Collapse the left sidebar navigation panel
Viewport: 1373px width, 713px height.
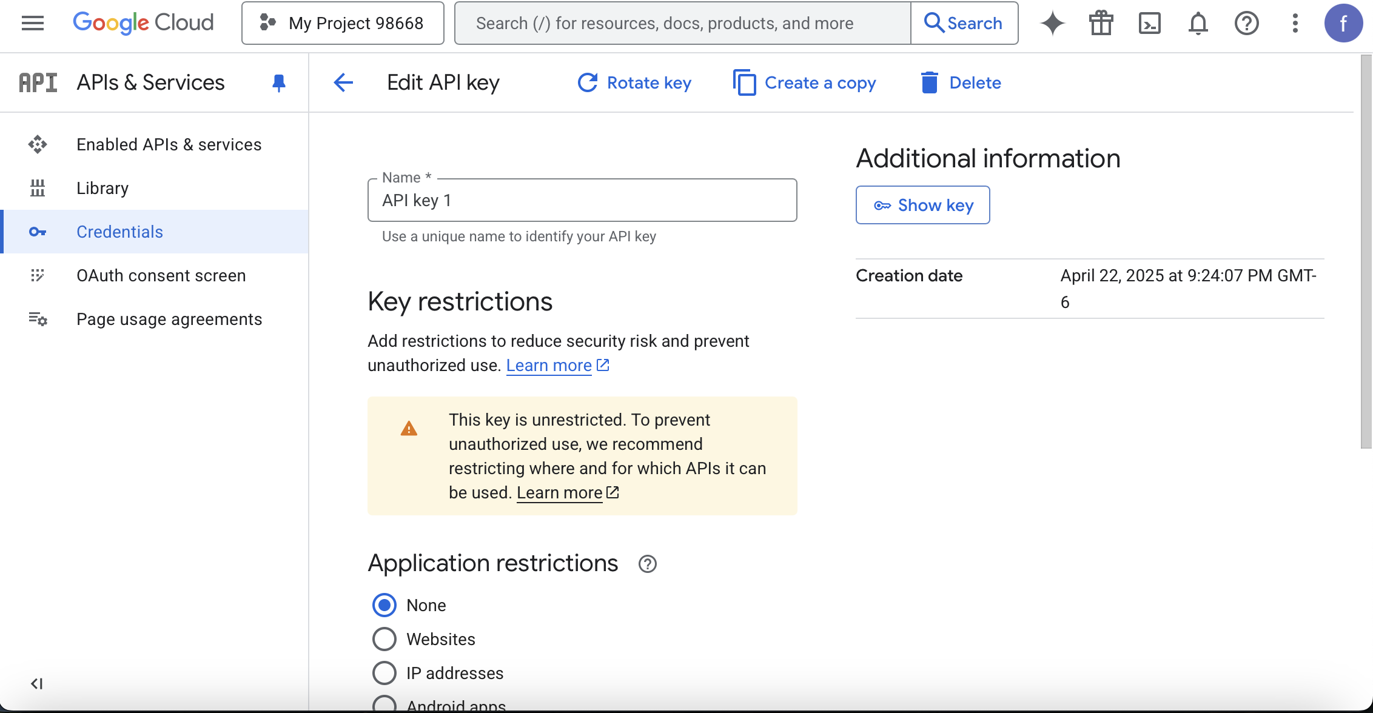point(36,684)
